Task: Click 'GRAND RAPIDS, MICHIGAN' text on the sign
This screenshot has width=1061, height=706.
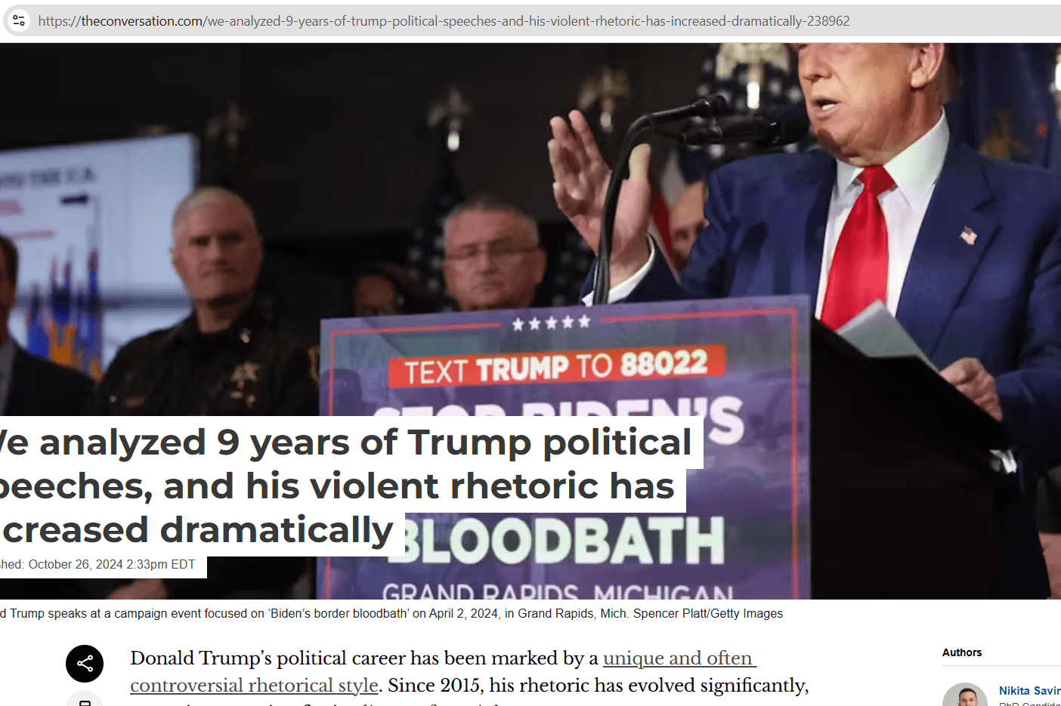Action: pyautogui.click(x=558, y=590)
